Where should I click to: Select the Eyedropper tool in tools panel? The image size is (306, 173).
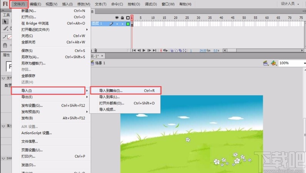point(5,37)
